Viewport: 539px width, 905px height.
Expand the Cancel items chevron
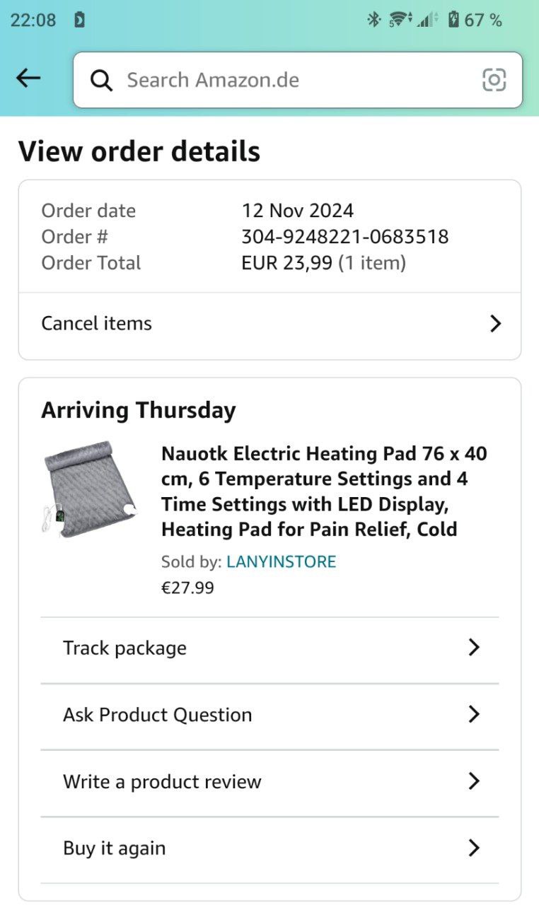[x=495, y=324]
